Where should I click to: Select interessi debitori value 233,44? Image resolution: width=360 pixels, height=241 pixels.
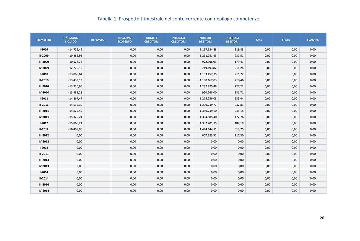point(239,99)
